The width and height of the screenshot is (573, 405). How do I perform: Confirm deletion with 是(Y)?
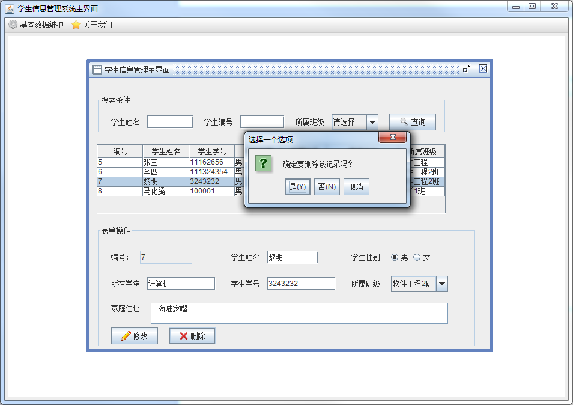[x=297, y=187]
